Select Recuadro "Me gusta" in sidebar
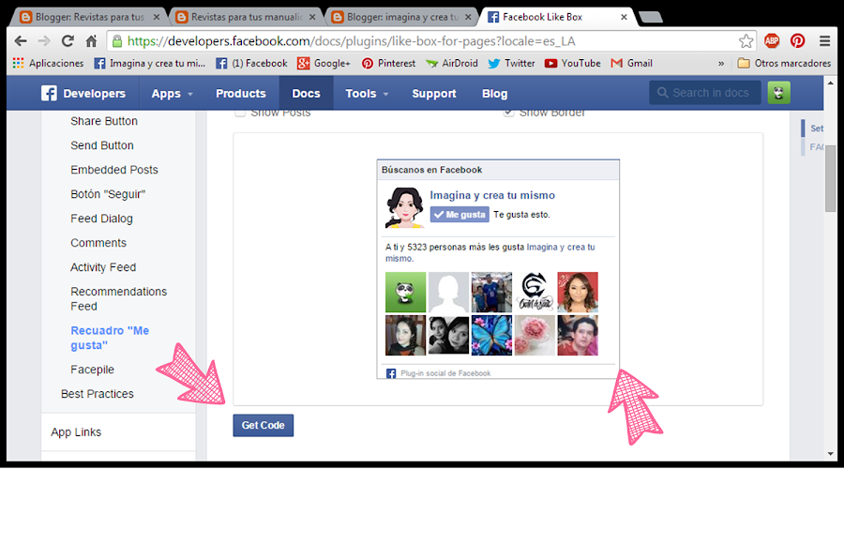Screen dimensions: 844x560 click(x=110, y=338)
